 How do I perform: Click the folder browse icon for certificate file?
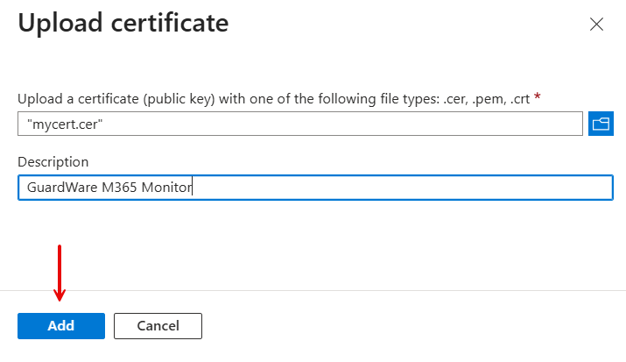601,124
